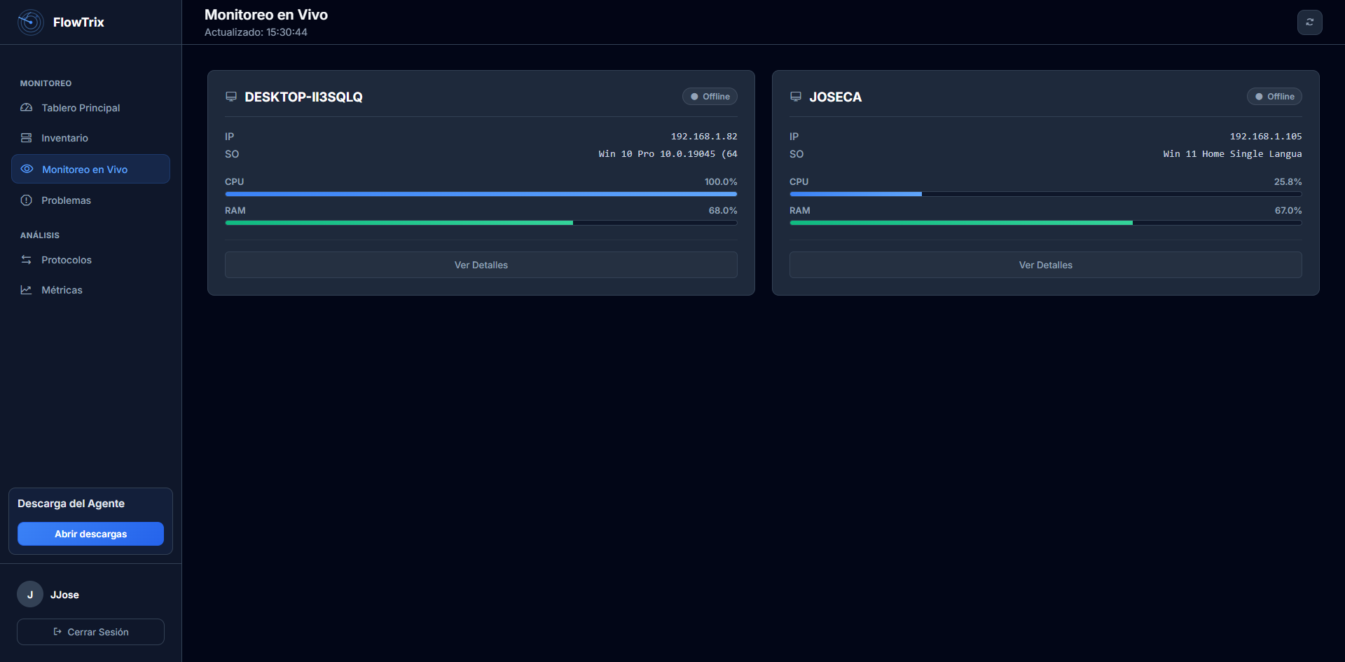The width and height of the screenshot is (1345, 662).
Task: Go to the Protocolos section
Action: (x=67, y=260)
